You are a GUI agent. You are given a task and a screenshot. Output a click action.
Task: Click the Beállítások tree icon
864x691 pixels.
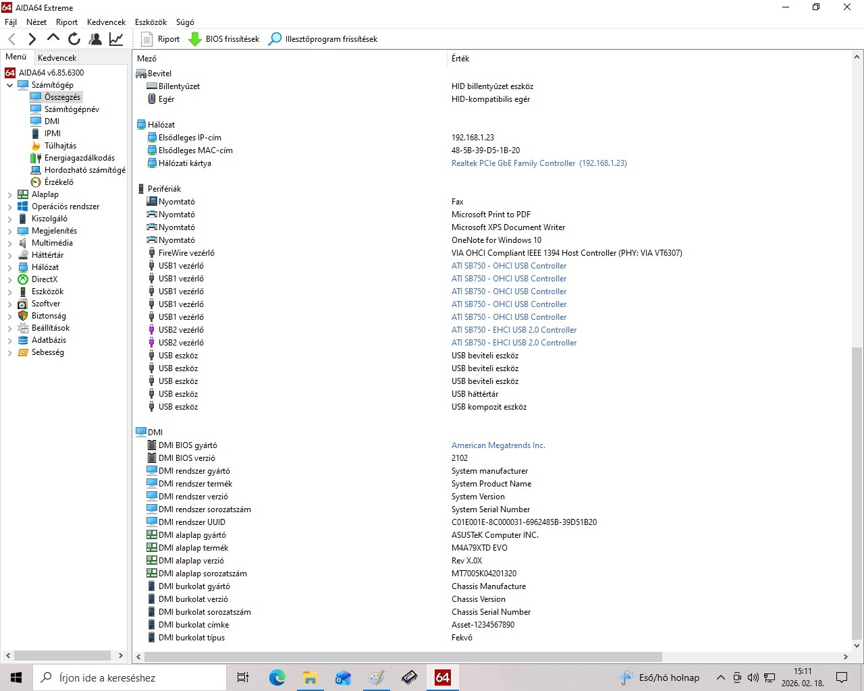tap(23, 328)
